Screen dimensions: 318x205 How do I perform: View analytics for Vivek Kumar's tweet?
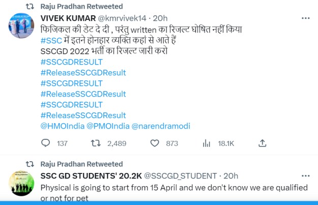(x=206, y=143)
